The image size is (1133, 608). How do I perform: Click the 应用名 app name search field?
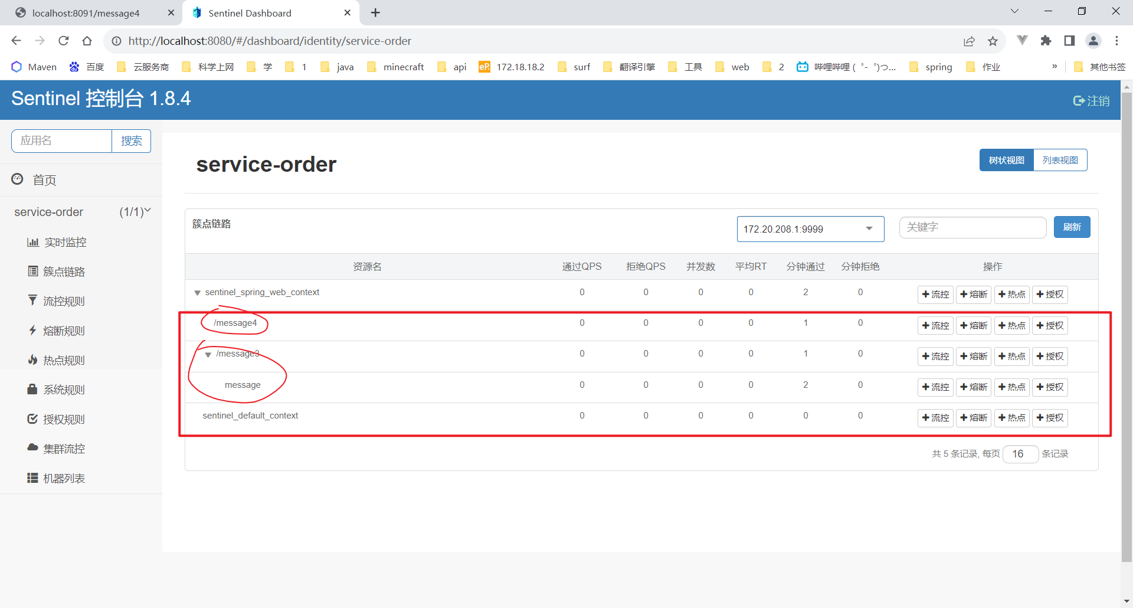[62, 140]
